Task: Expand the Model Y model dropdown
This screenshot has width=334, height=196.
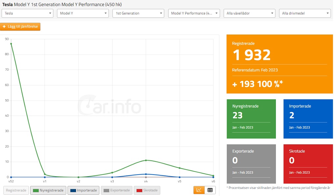Action: tap(83, 13)
